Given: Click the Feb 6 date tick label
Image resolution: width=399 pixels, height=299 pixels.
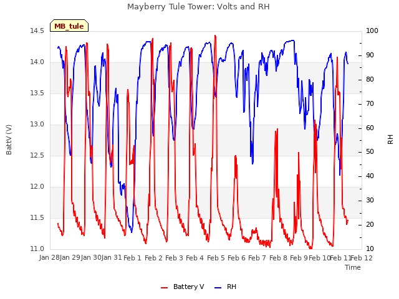Looking at the screenshot, I should coord(236,258).
